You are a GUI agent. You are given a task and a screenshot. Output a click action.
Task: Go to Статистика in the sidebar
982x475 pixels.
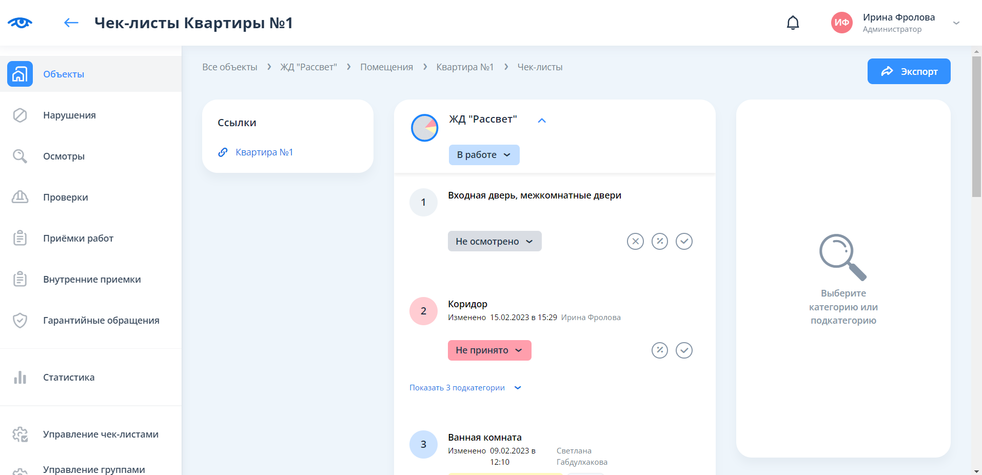pyautogui.click(x=69, y=378)
